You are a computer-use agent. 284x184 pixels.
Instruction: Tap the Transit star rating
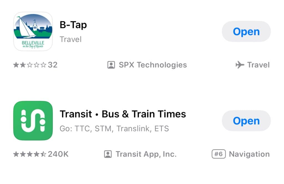coord(30,154)
